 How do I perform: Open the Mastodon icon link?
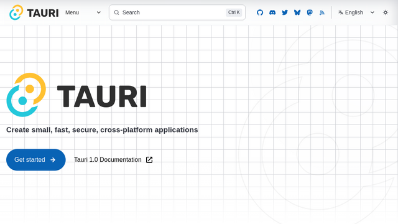310,12
